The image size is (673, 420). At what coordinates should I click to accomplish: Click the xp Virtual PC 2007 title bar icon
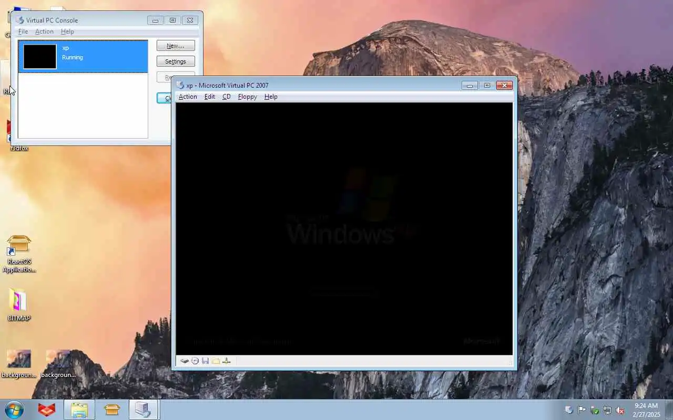180,85
